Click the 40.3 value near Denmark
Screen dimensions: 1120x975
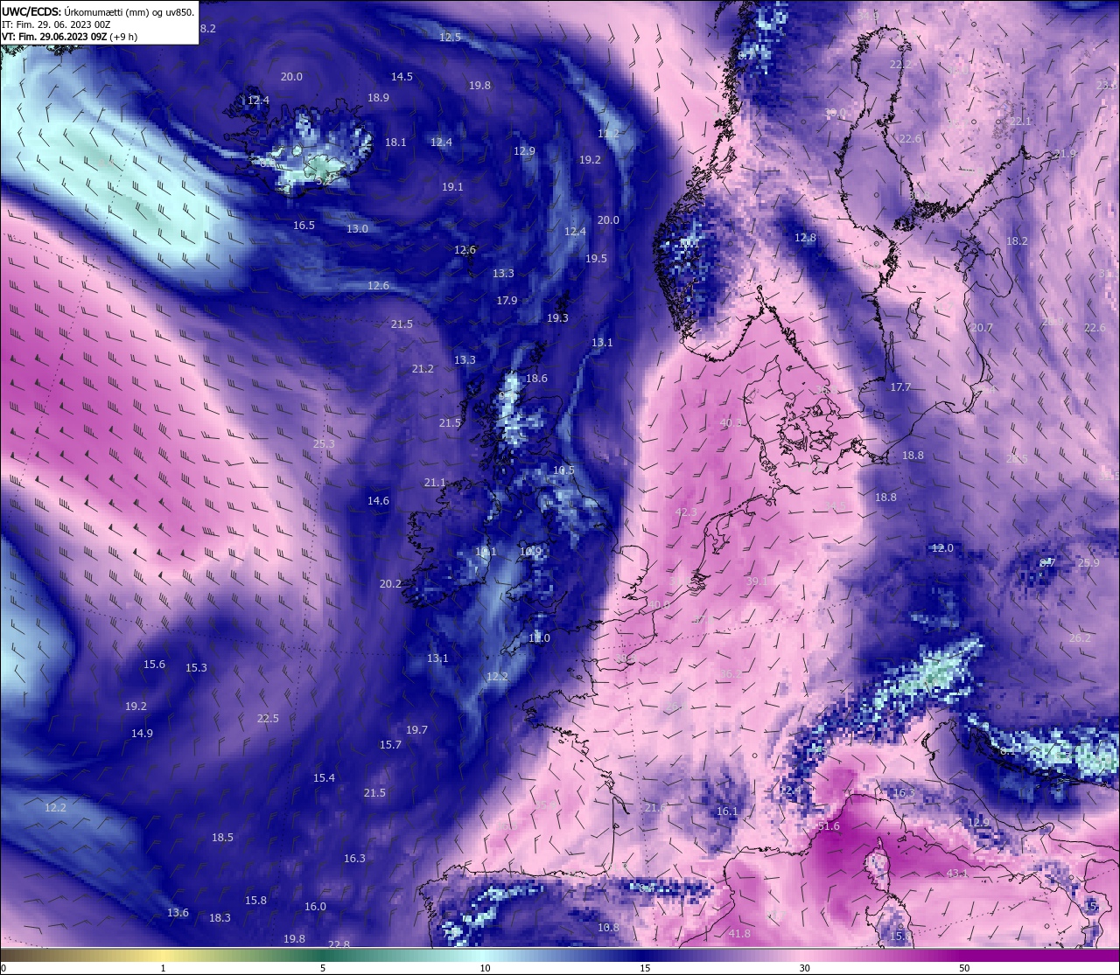731,423
